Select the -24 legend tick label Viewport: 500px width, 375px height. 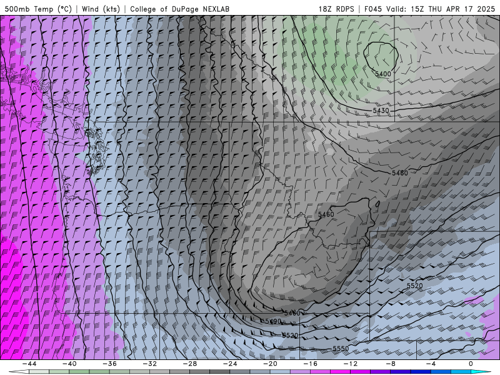[x=230, y=364]
